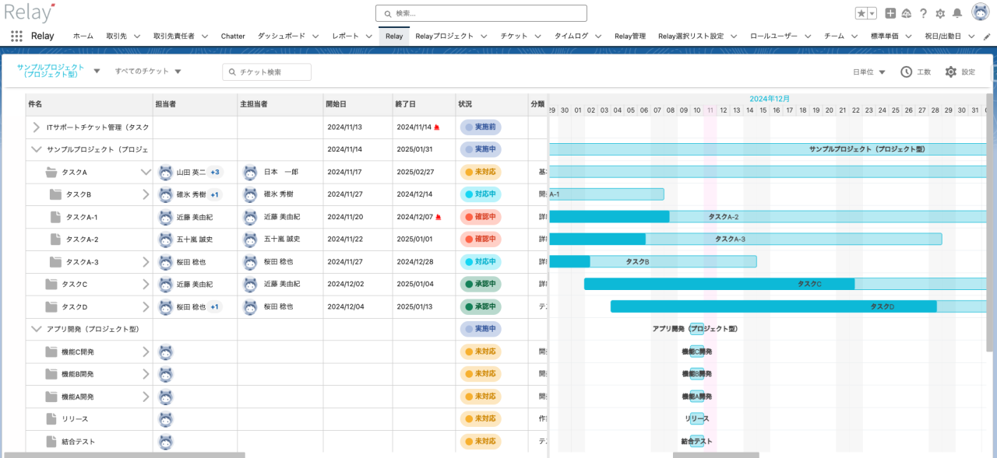Open the setup gear icon in header
Screen dimensions: 997x458
click(x=940, y=13)
